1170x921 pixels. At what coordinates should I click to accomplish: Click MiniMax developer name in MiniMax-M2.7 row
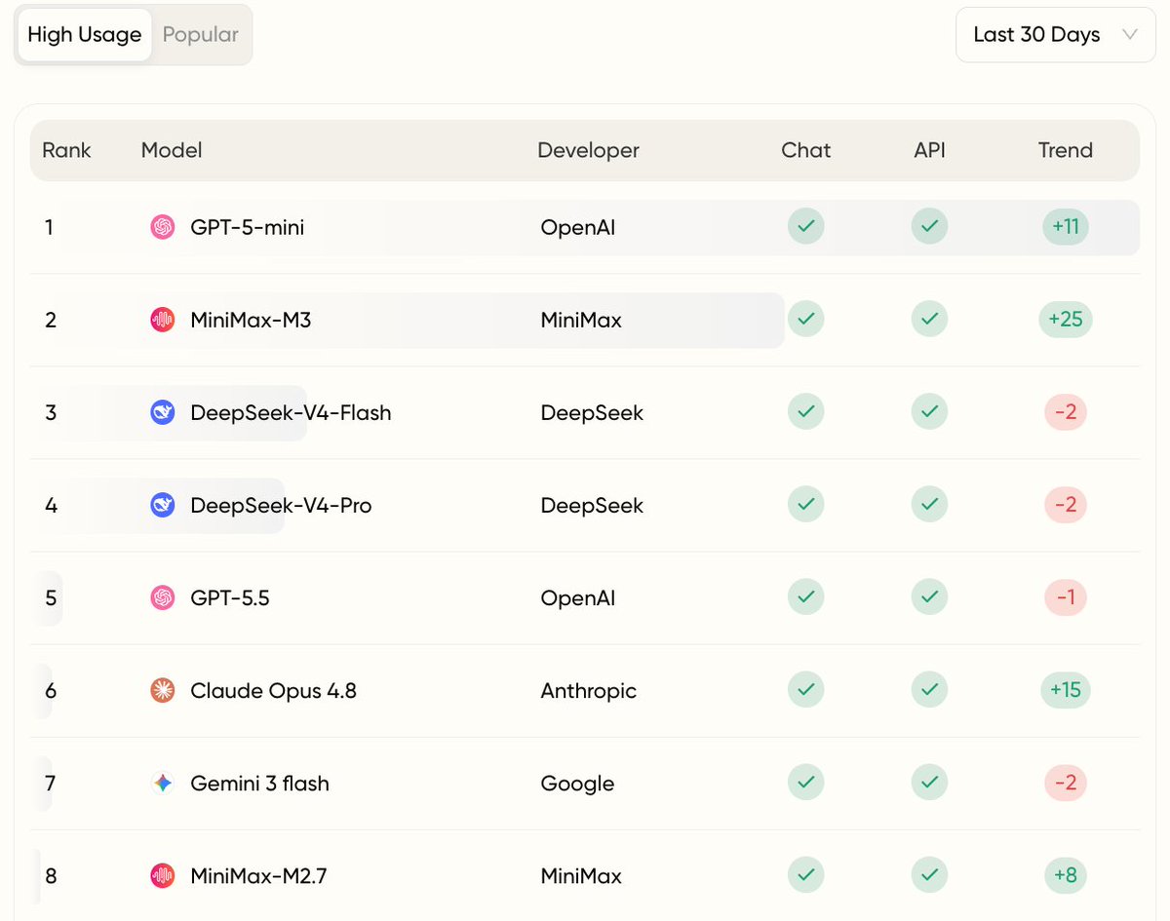(x=581, y=875)
